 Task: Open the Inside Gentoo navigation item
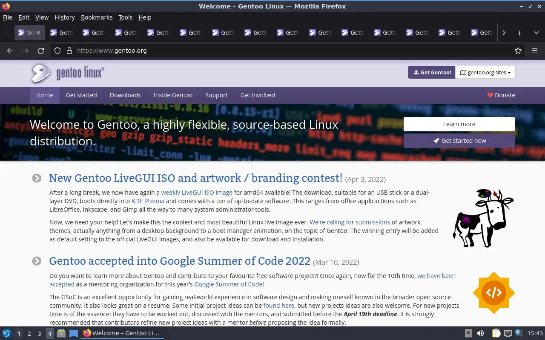173,95
